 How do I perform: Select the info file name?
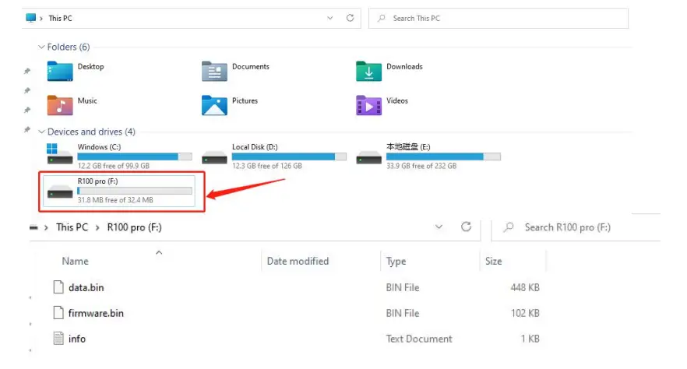77,339
